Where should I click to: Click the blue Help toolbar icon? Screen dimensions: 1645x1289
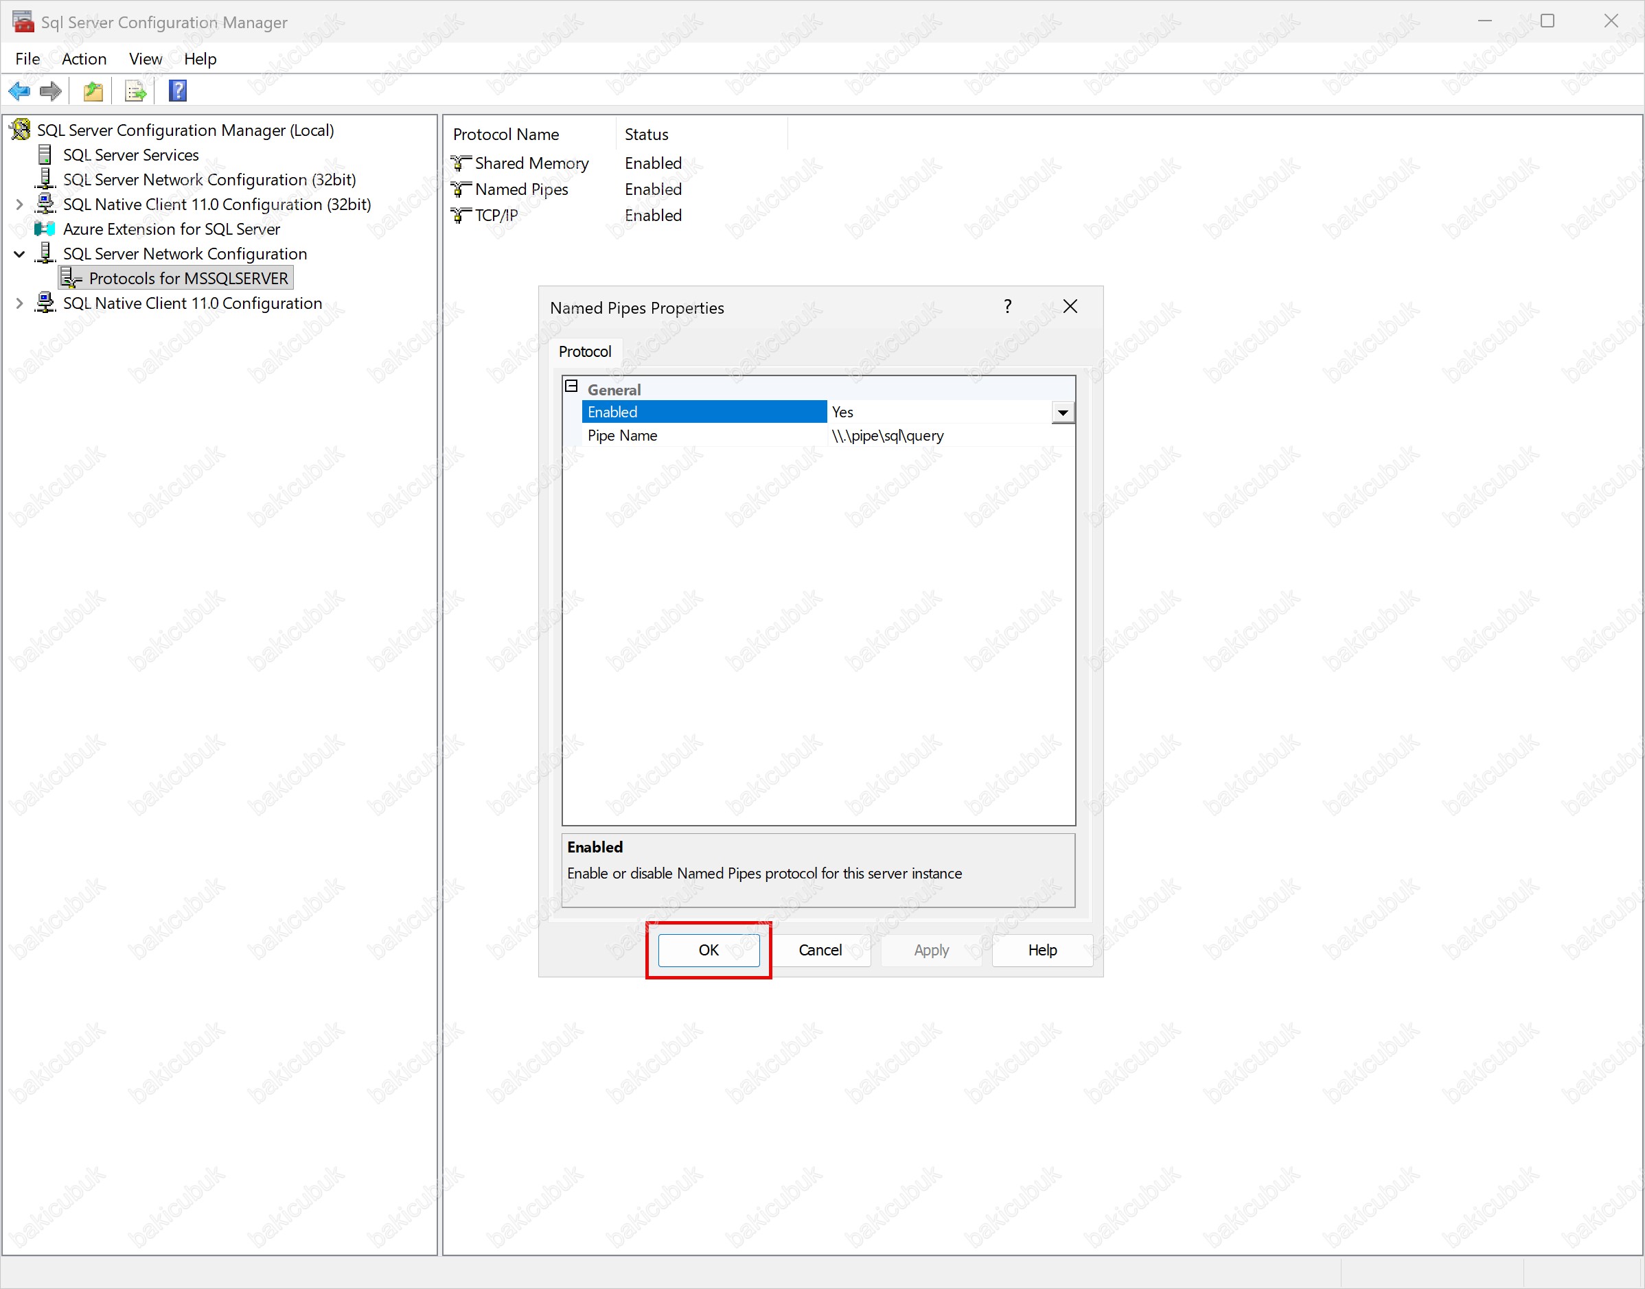click(x=177, y=91)
